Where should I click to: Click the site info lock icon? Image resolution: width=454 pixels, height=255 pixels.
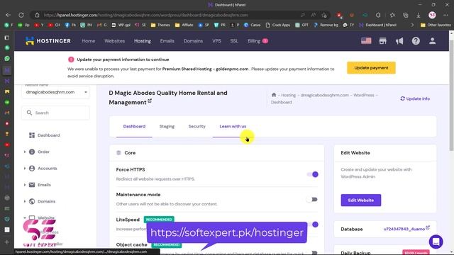click(x=37, y=15)
